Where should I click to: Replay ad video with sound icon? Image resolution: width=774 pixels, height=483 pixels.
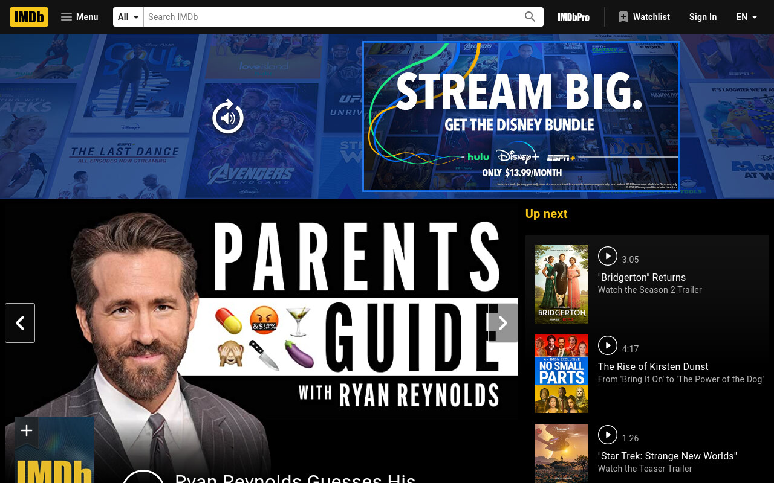coord(228,117)
